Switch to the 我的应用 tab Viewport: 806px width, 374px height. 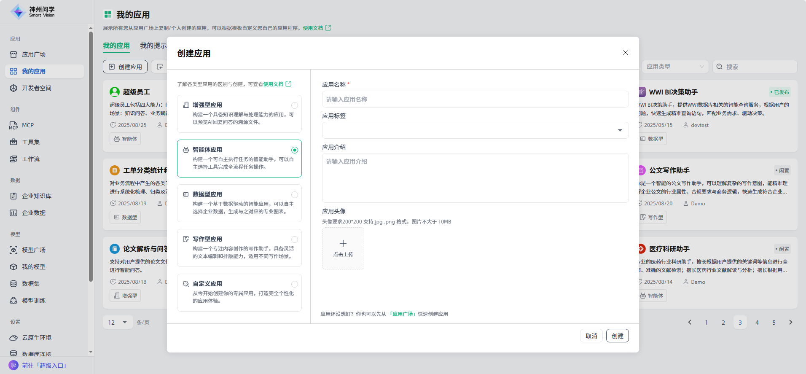click(116, 46)
